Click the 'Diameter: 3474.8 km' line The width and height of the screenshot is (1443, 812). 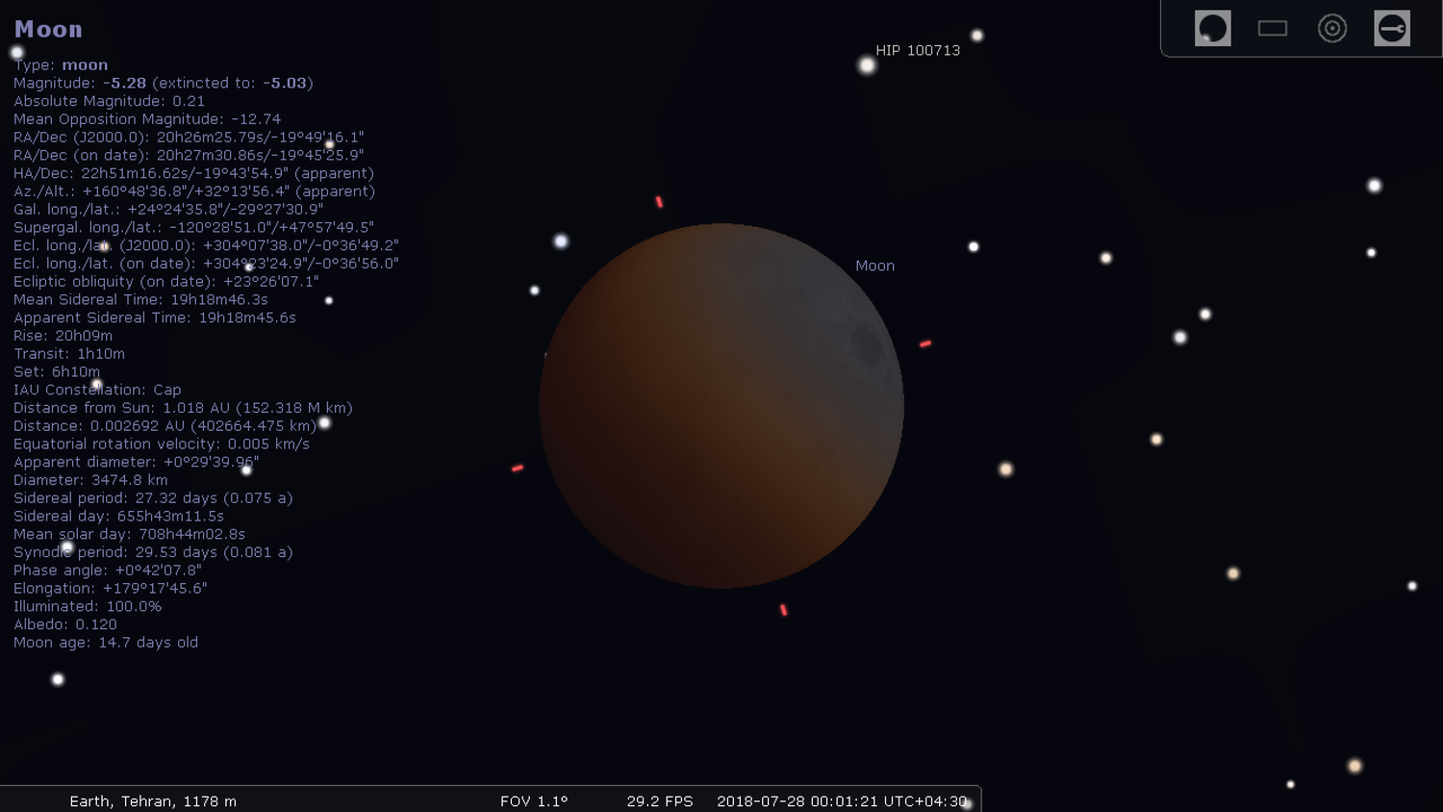90,480
